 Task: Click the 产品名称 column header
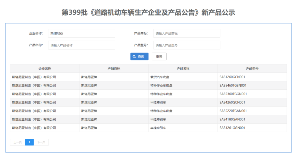click(x=183, y=68)
